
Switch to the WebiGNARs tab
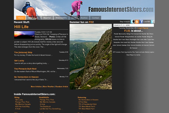61,18
